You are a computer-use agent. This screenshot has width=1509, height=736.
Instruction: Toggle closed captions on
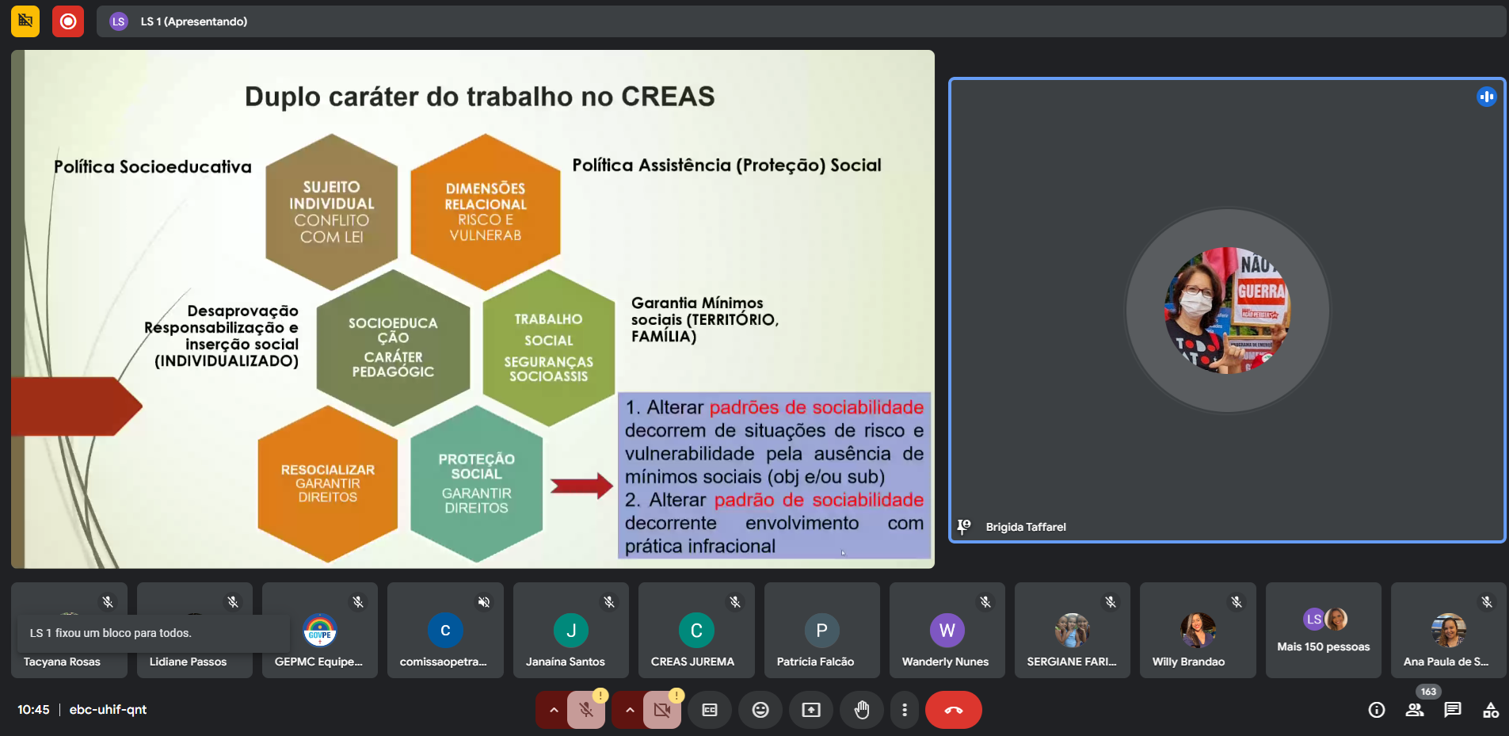tap(710, 710)
